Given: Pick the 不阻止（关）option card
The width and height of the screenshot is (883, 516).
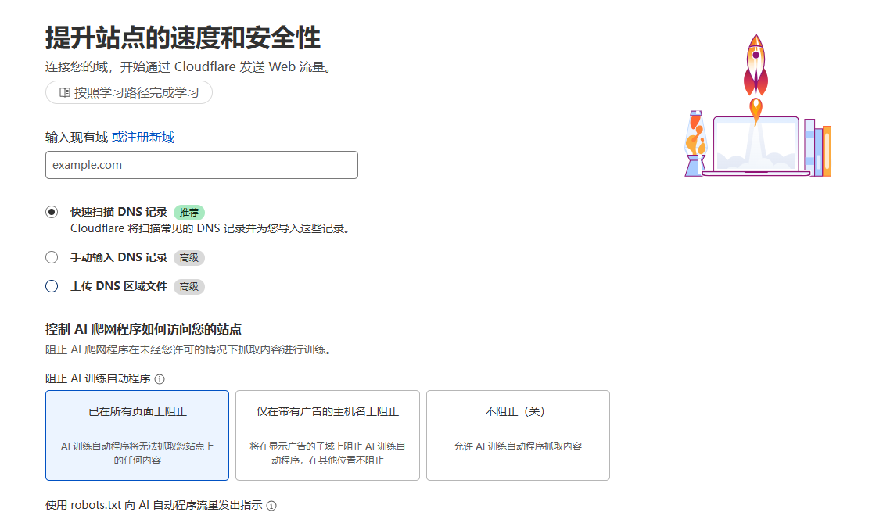Looking at the screenshot, I should click(517, 435).
